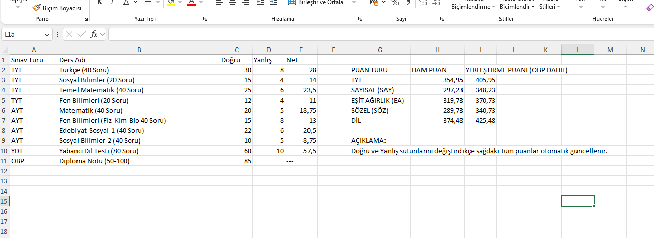Image resolution: width=654 pixels, height=238 pixels.
Task: Apply red font color
Action: pos(191,3)
